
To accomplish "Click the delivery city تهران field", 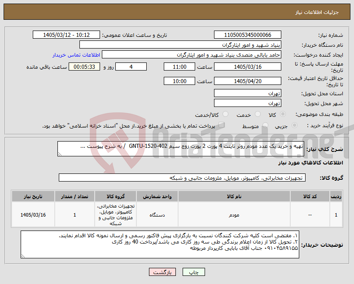I will tap(247, 103).
